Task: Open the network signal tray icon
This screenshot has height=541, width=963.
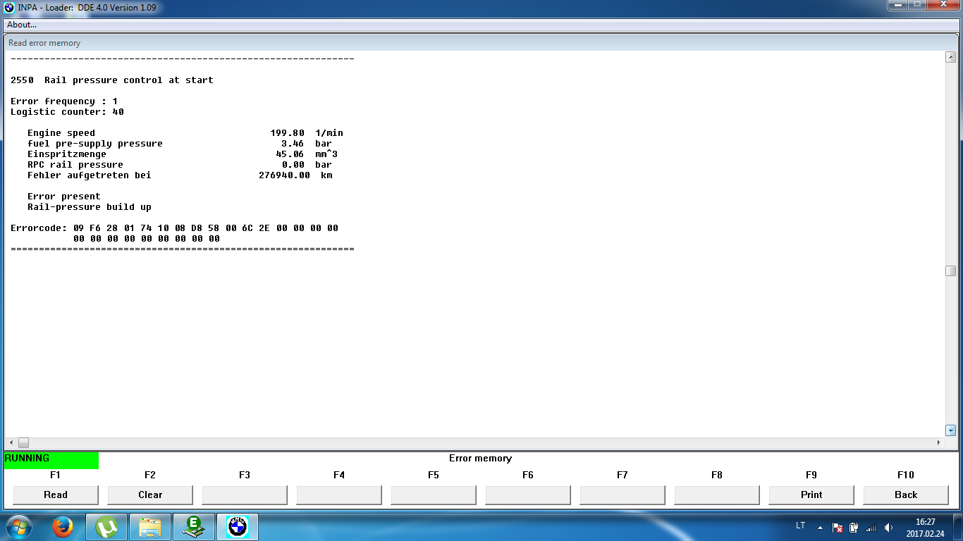Action: 871,528
